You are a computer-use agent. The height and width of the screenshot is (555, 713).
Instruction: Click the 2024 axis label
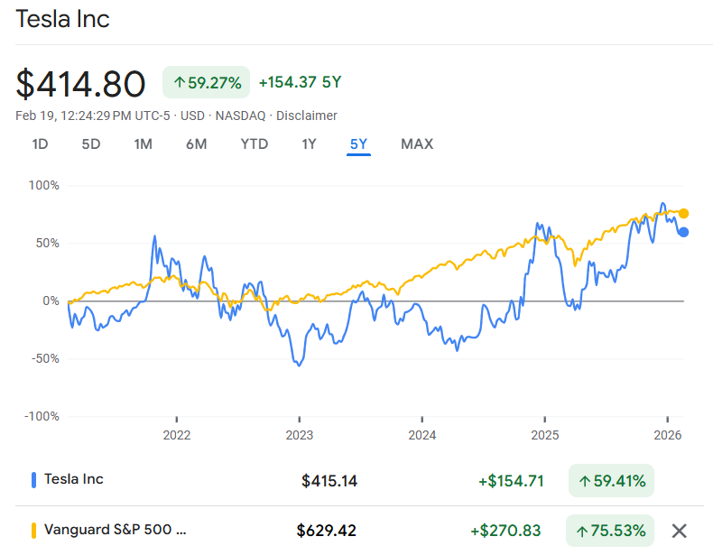click(422, 435)
